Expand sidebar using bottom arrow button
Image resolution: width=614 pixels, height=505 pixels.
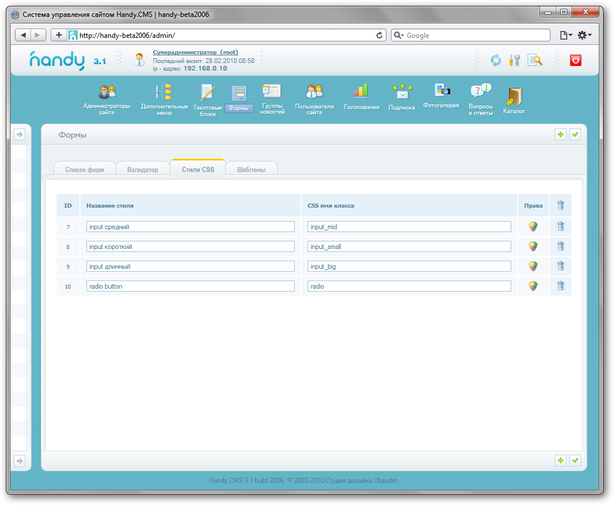point(19,461)
